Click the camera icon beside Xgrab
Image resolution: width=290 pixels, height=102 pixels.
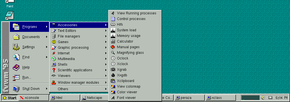tap(113, 70)
